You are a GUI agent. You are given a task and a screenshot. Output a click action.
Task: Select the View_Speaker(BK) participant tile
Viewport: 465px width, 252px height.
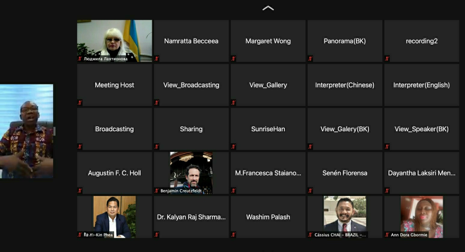click(421, 129)
